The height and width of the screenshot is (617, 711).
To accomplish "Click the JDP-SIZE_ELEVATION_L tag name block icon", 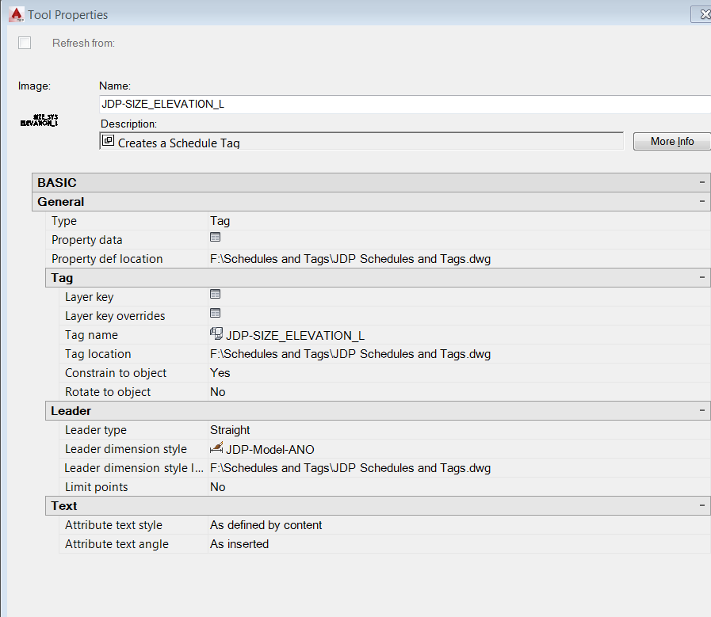I will coord(216,334).
